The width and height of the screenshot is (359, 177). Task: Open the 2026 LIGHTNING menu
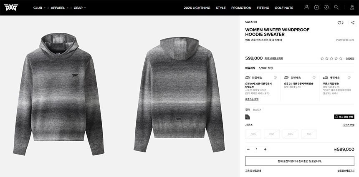197,8
